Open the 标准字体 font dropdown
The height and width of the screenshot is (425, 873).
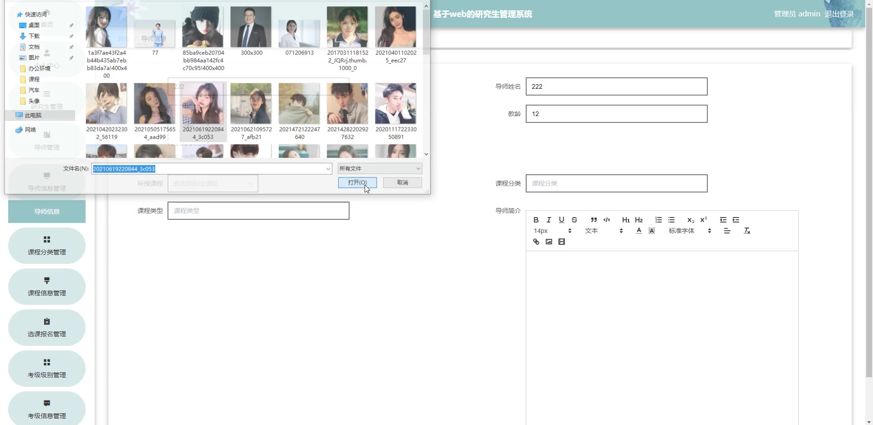tap(690, 231)
